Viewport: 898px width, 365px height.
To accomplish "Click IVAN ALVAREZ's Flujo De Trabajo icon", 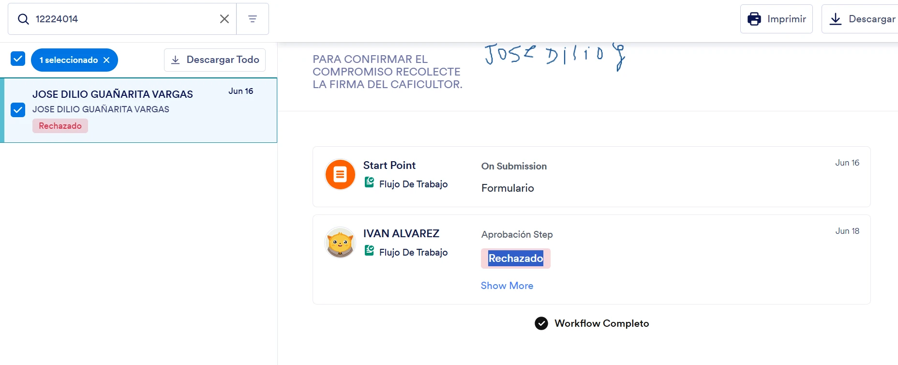I will [x=369, y=251].
